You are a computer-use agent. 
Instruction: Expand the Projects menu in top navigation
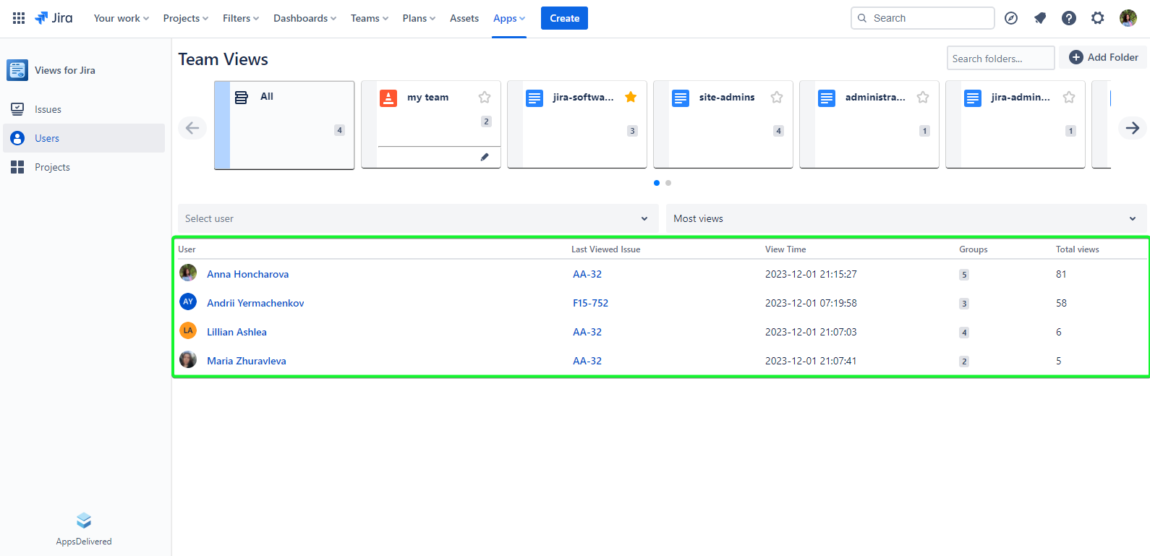coord(185,18)
